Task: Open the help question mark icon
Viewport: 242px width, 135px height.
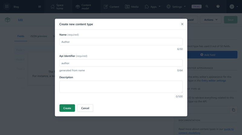Action: click(x=218, y=6)
